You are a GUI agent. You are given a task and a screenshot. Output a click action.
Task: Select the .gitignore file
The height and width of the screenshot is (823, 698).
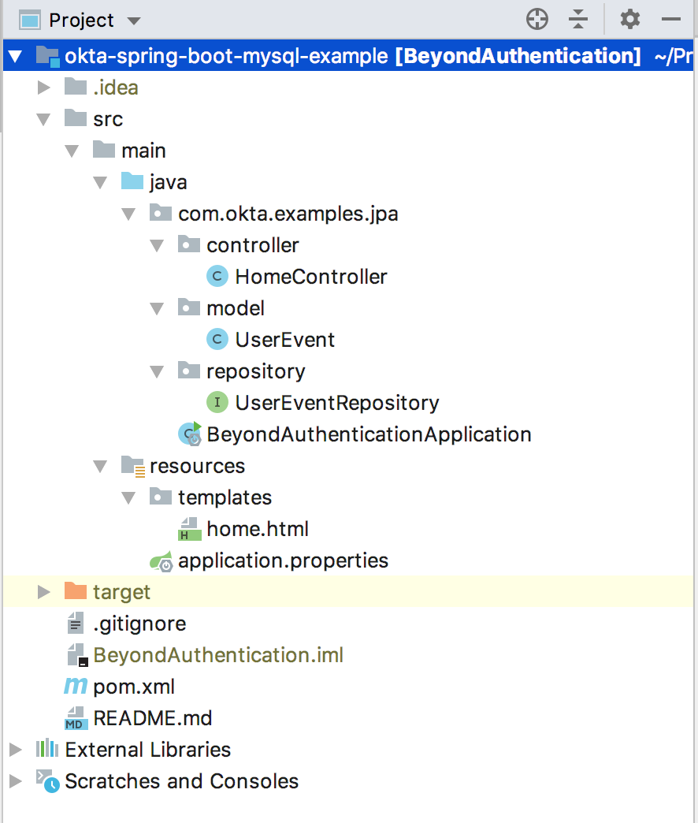(x=139, y=624)
